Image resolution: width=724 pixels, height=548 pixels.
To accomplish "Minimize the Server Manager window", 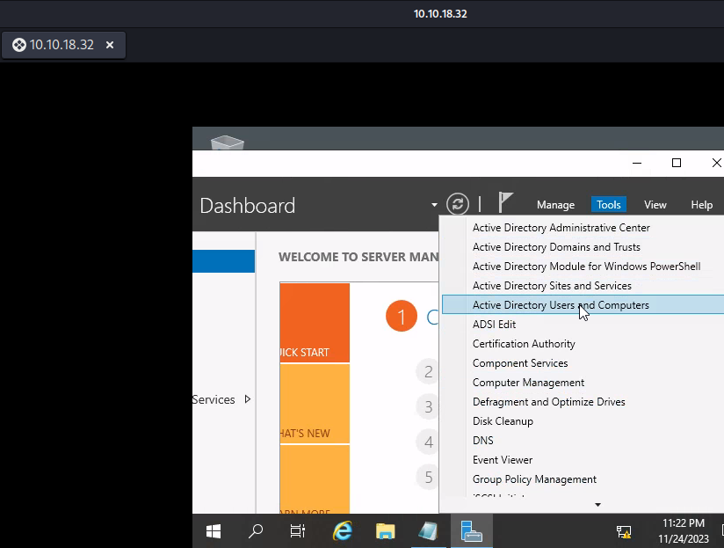I will [x=637, y=163].
